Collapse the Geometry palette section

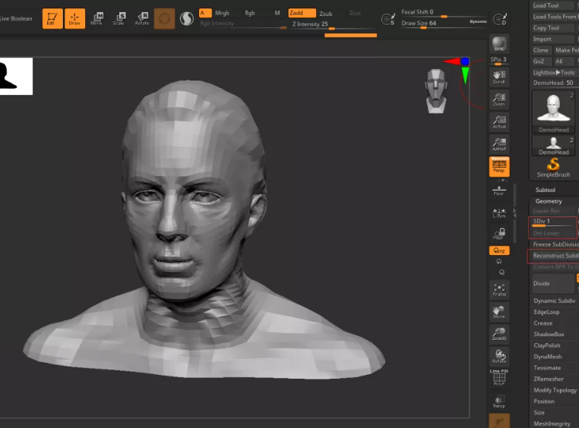(549, 201)
